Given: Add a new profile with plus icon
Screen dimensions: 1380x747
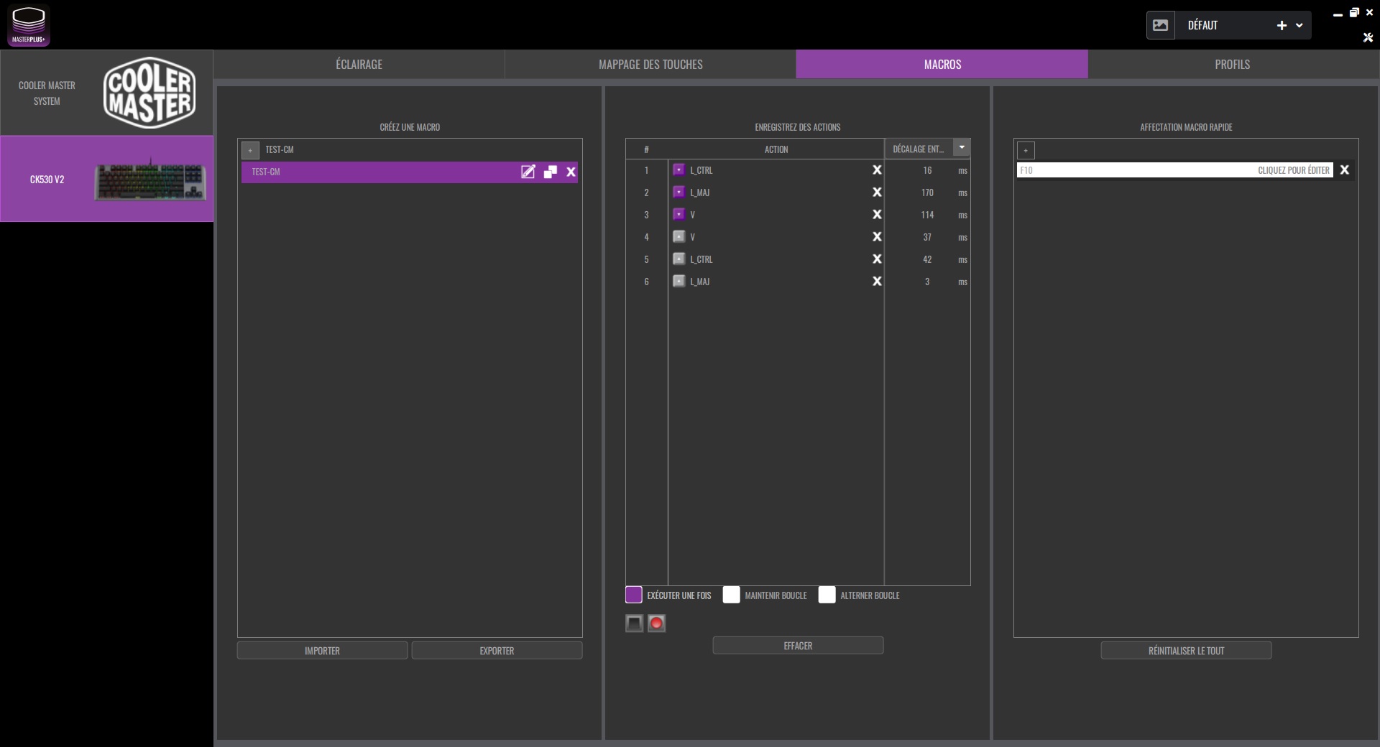Looking at the screenshot, I should [1282, 25].
